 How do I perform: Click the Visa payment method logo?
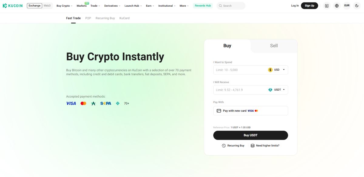[x=71, y=103]
